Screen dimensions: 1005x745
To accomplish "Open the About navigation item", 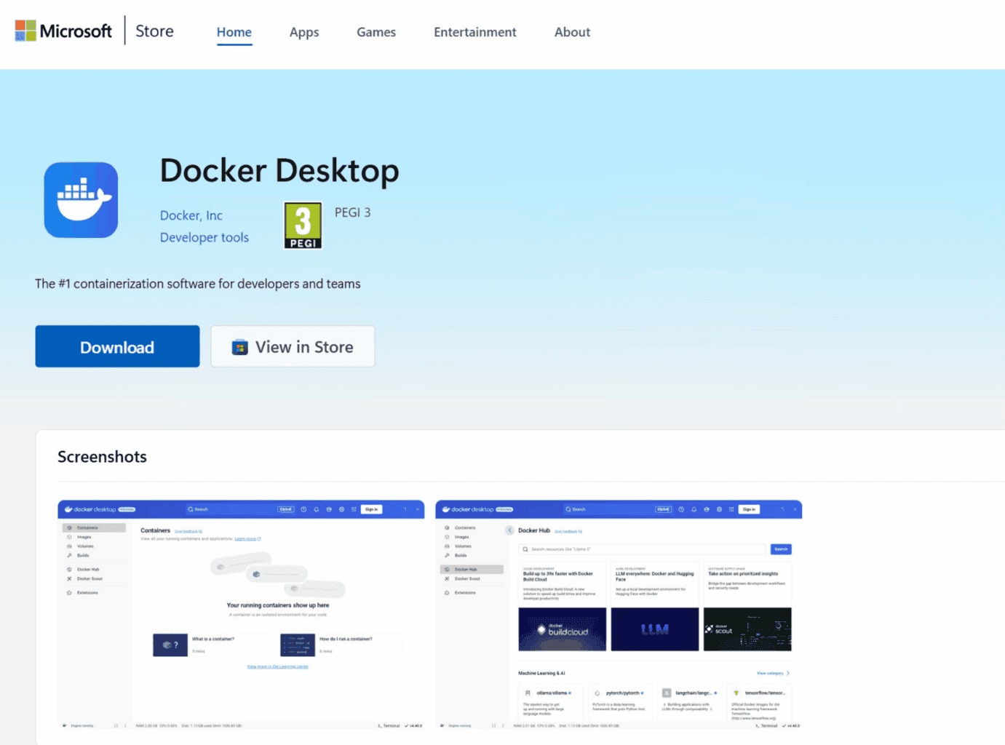I will point(572,32).
